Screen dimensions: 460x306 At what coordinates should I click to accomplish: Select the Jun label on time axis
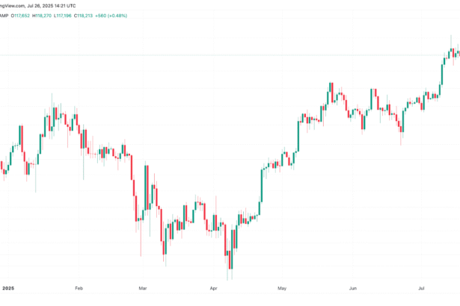point(352,286)
